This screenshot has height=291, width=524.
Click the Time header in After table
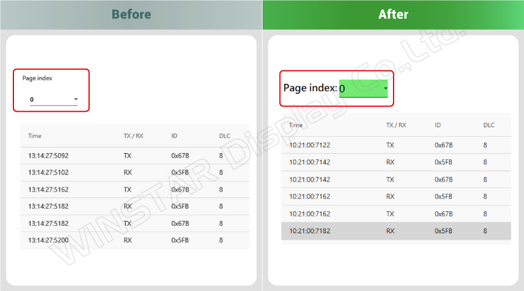296,125
